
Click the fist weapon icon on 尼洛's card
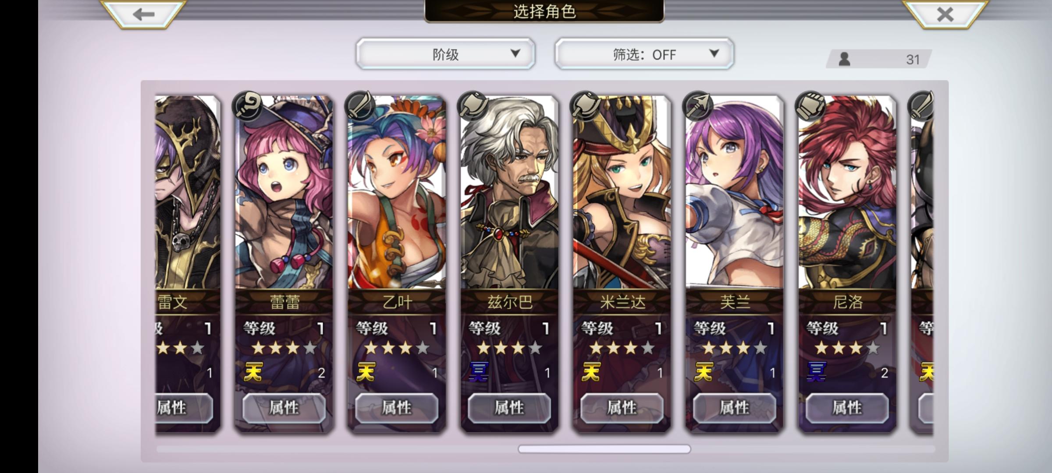pyautogui.click(x=810, y=106)
